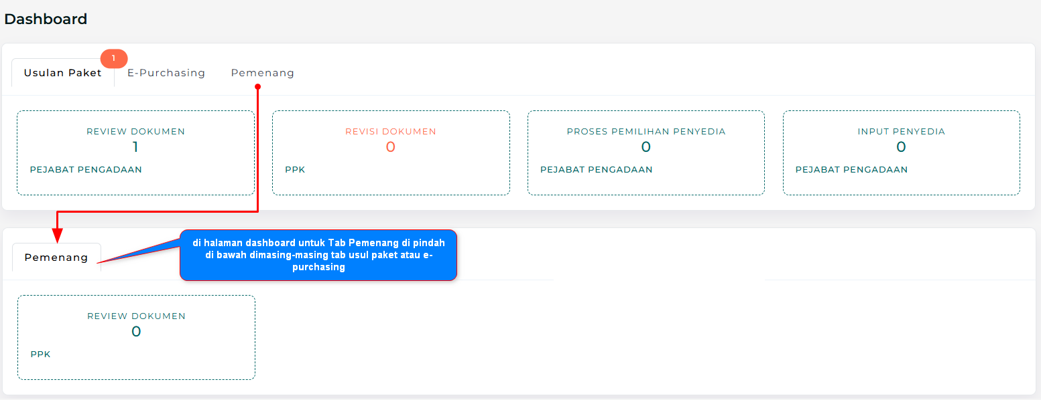Open the Proses Pemilihan Penyedia card

click(646, 153)
